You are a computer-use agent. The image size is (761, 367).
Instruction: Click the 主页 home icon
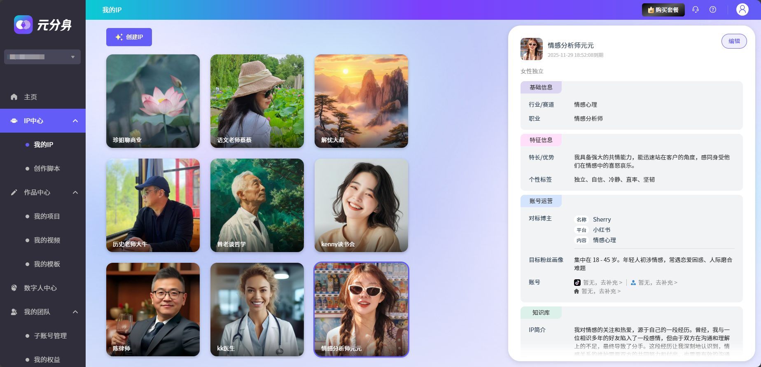(14, 97)
